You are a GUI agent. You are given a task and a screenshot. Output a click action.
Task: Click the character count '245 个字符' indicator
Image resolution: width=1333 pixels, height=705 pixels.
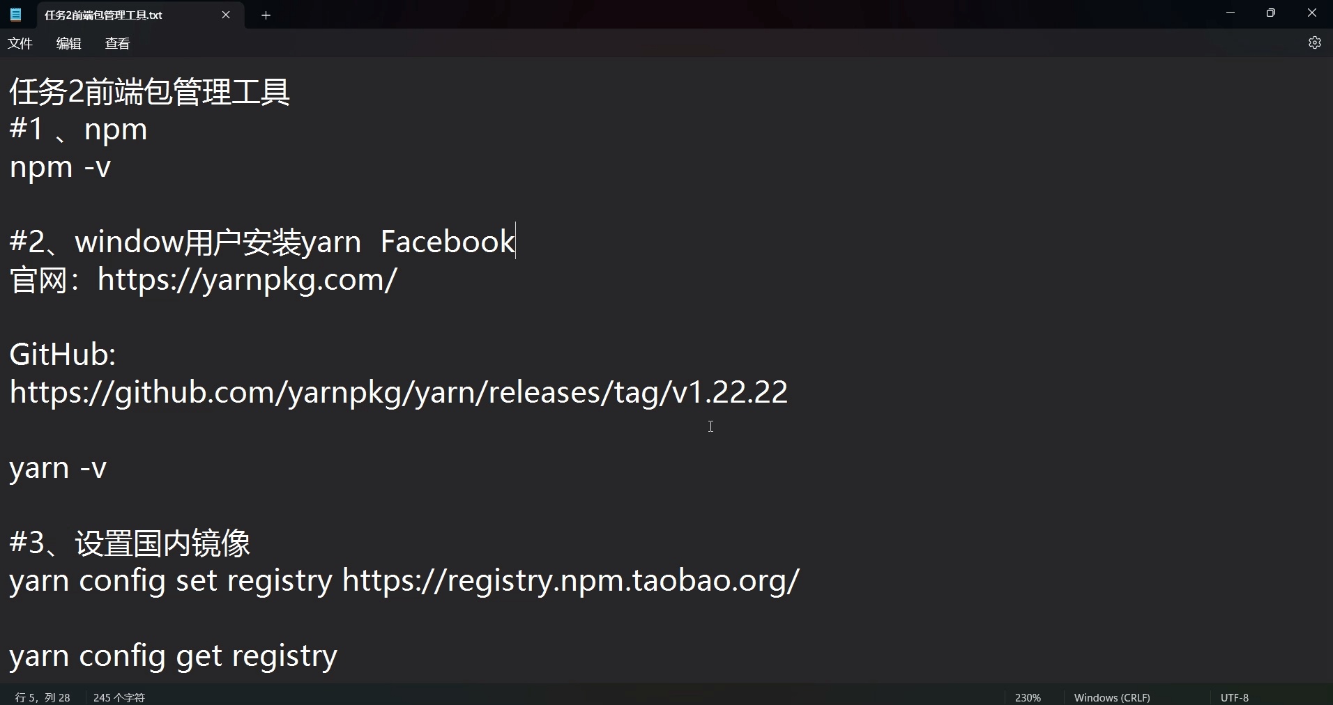click(119, 697)
